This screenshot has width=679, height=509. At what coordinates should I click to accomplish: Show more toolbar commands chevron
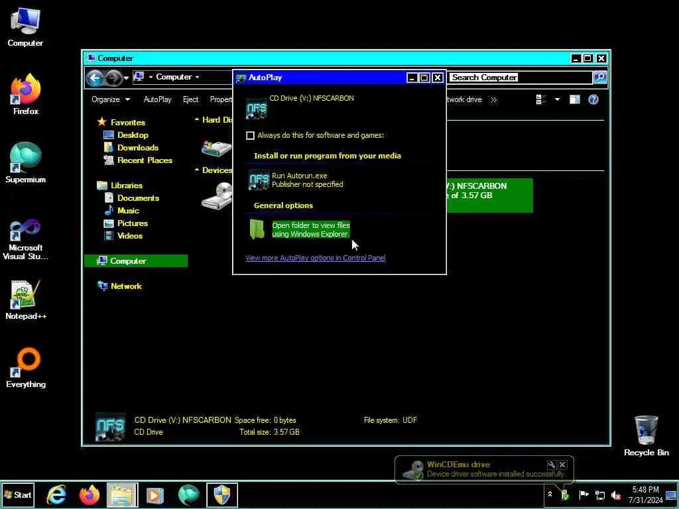tap(493, 99)
